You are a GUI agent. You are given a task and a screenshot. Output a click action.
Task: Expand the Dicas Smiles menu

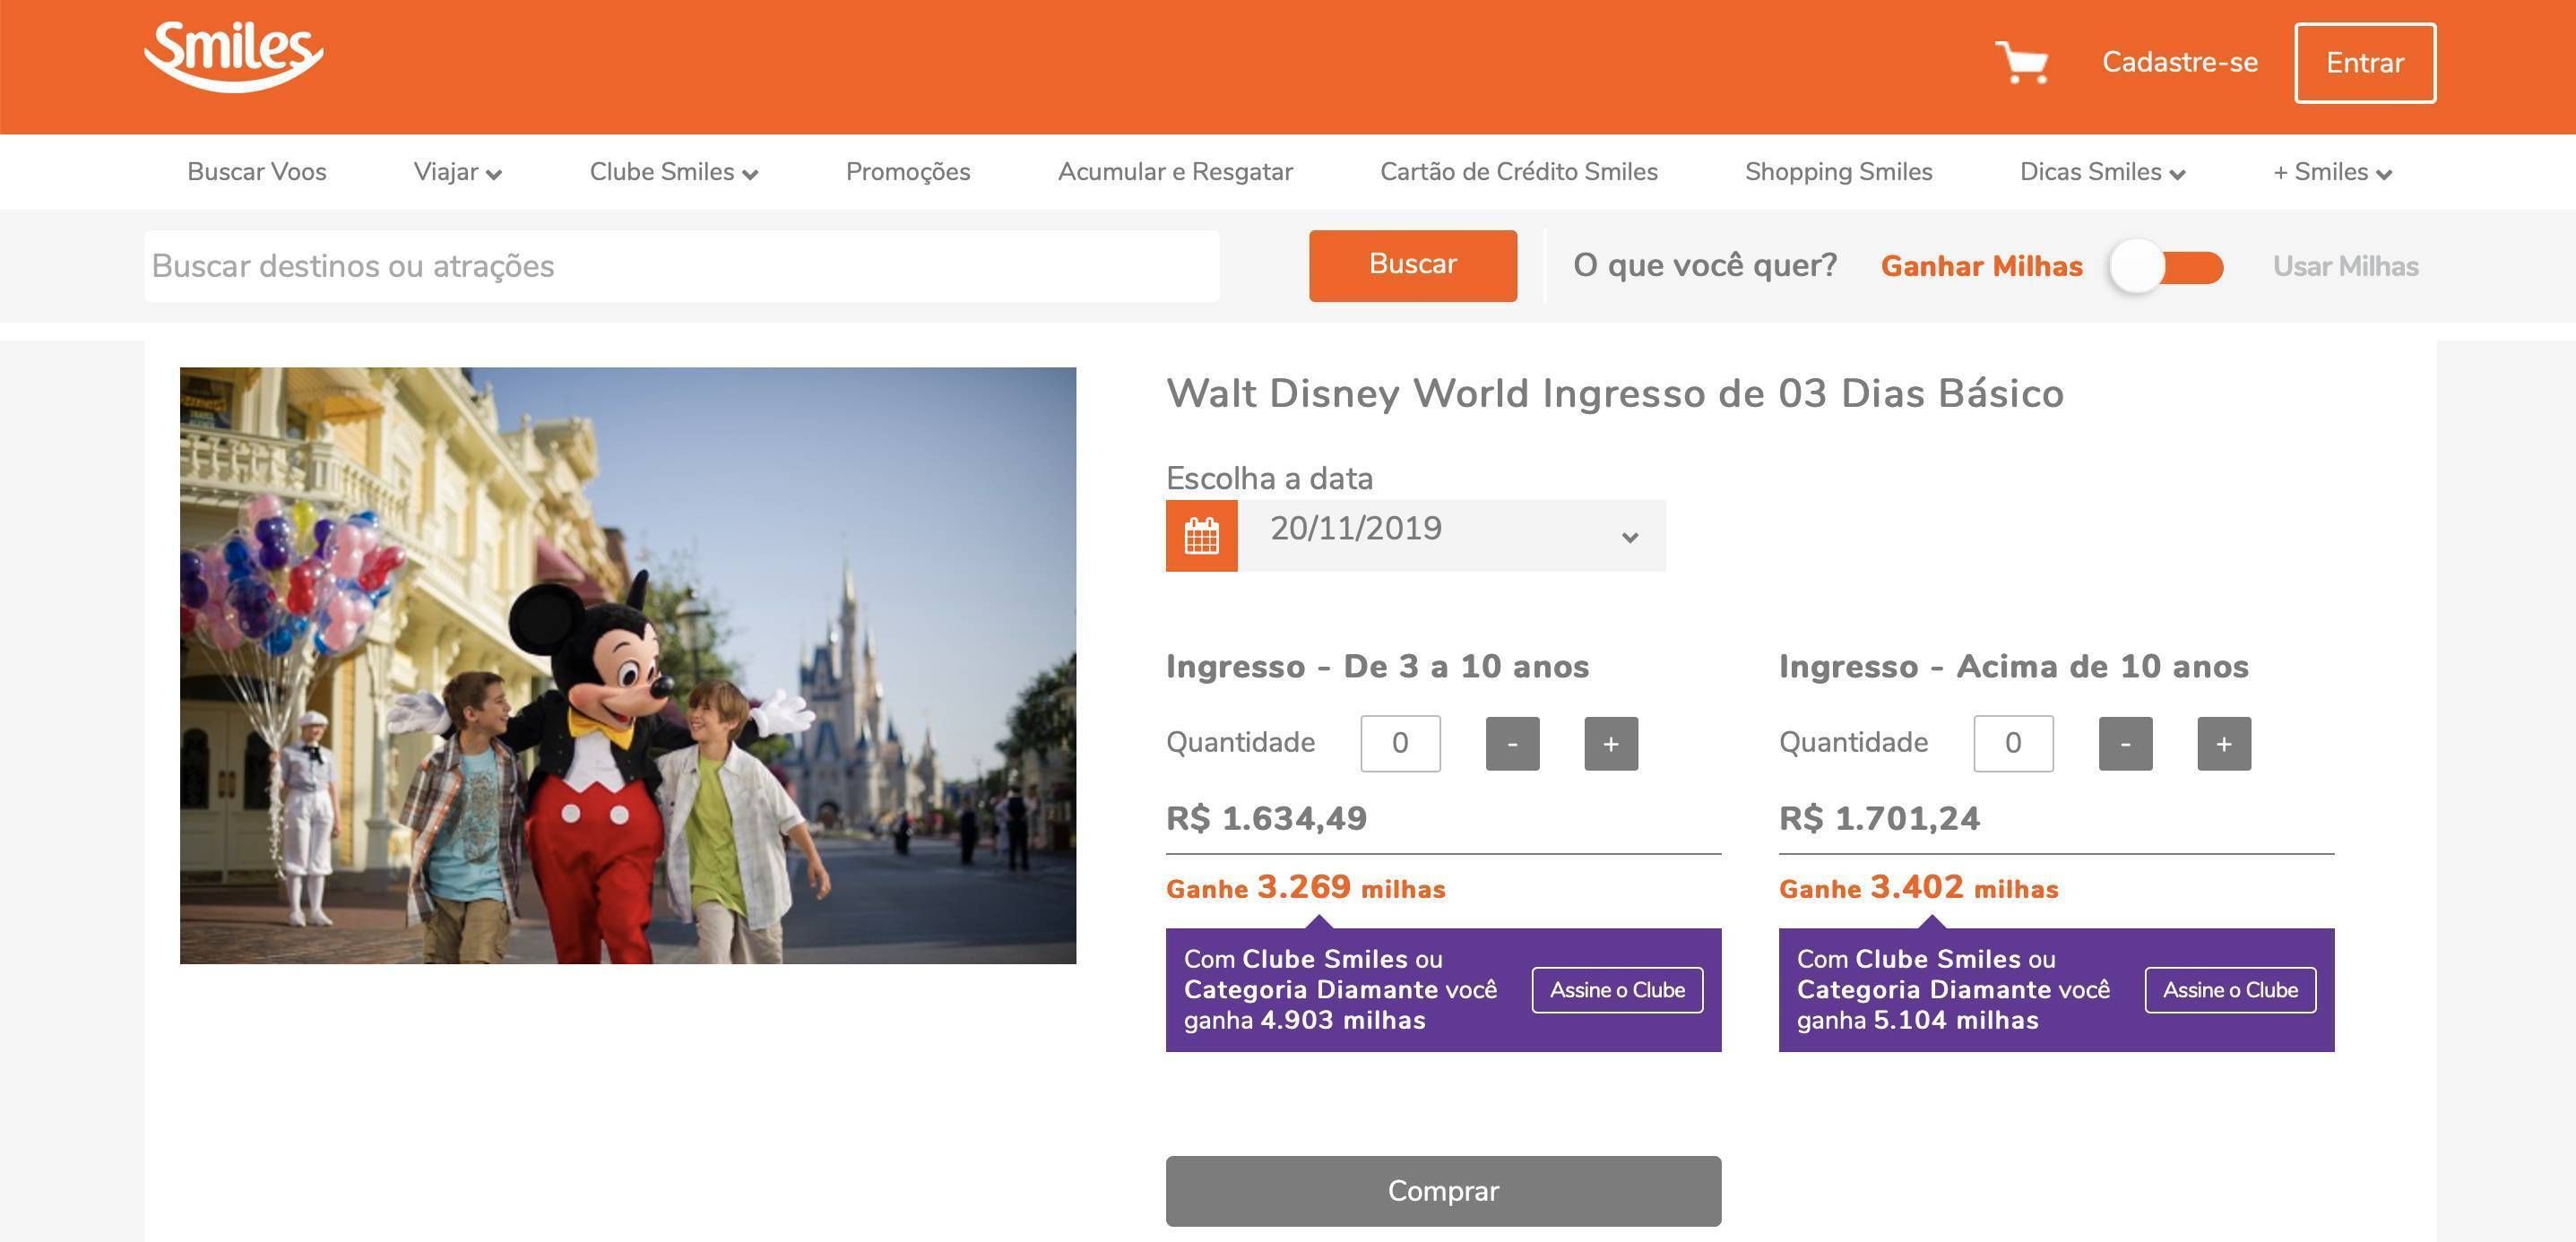(x=2102, y=172)
